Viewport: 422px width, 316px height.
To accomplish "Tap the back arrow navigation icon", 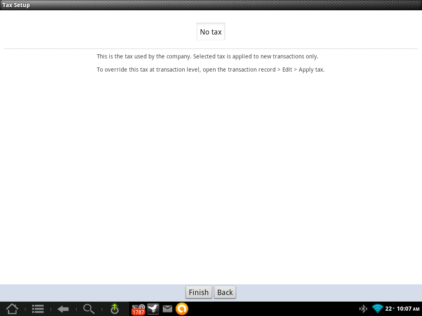I will tap(63, 309).
